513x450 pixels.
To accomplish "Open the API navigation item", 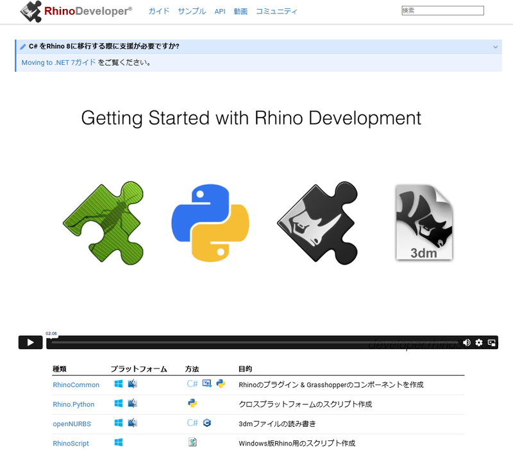I will click(220, 12).
